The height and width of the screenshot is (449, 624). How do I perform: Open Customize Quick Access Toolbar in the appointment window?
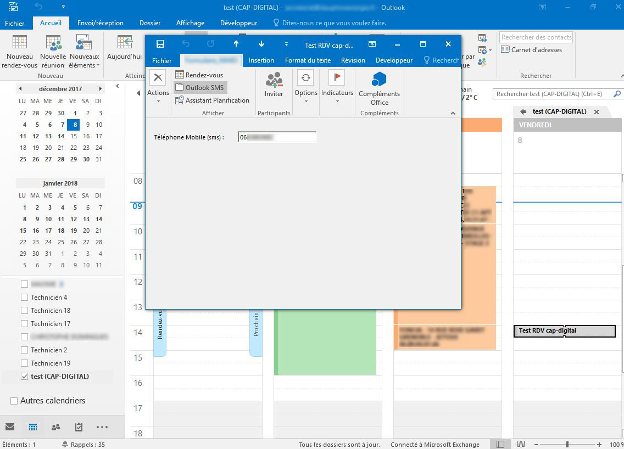[286, 44]
